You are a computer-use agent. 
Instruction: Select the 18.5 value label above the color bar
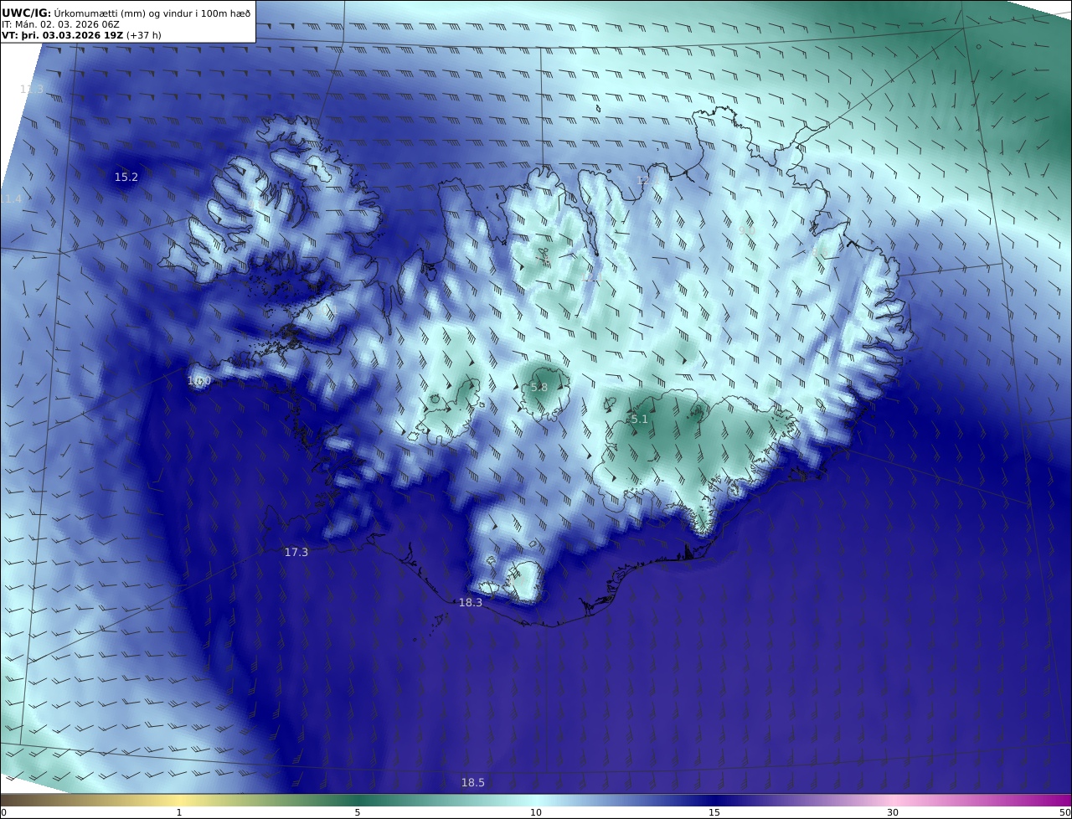pos(473,782)
